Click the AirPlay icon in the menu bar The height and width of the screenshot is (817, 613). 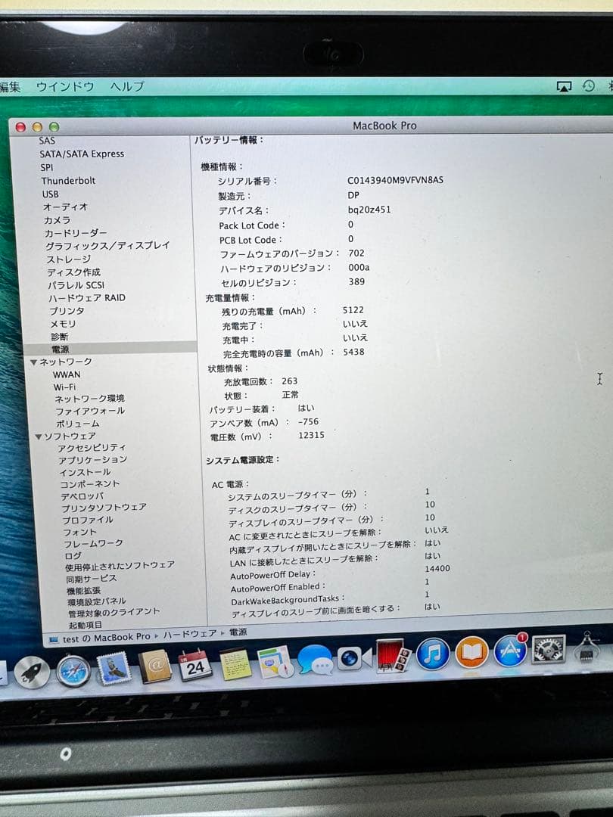tap(564, 85)
